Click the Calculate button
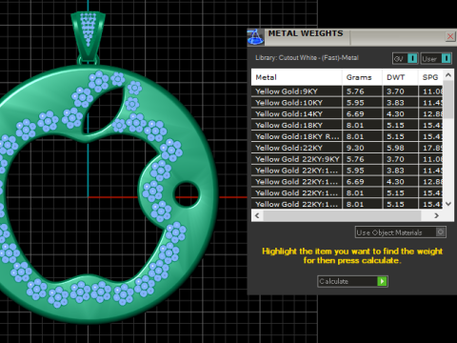This screenshot has height=343, width=457. point(352,281)
